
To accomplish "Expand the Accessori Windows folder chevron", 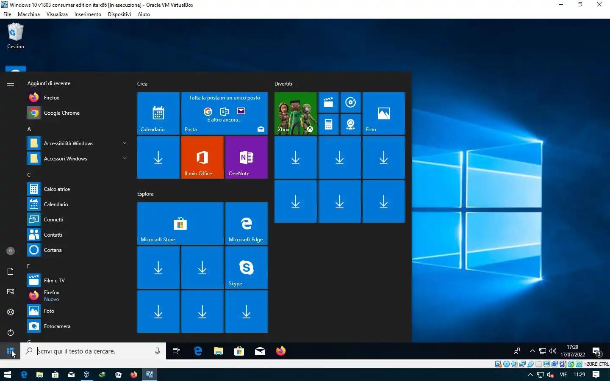I will click(125, 159).
